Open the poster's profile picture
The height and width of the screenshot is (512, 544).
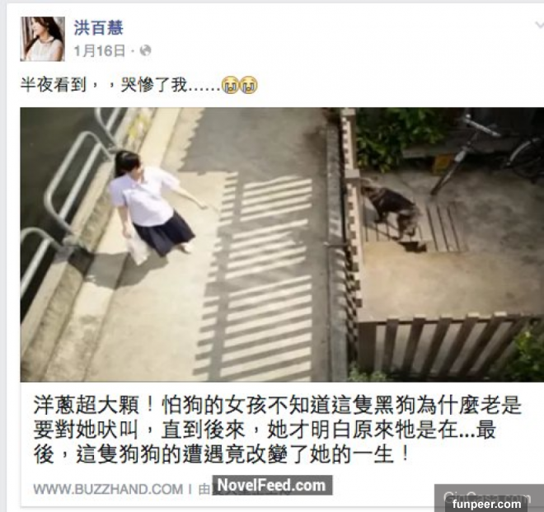pos(42,39)
